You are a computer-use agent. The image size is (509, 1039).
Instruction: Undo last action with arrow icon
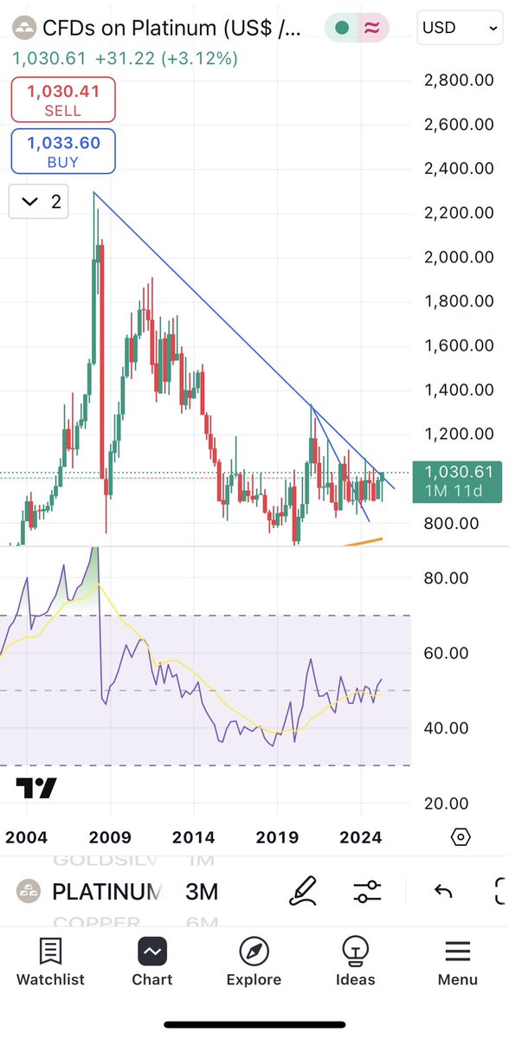pyautogui.click(x=443, y=891)
